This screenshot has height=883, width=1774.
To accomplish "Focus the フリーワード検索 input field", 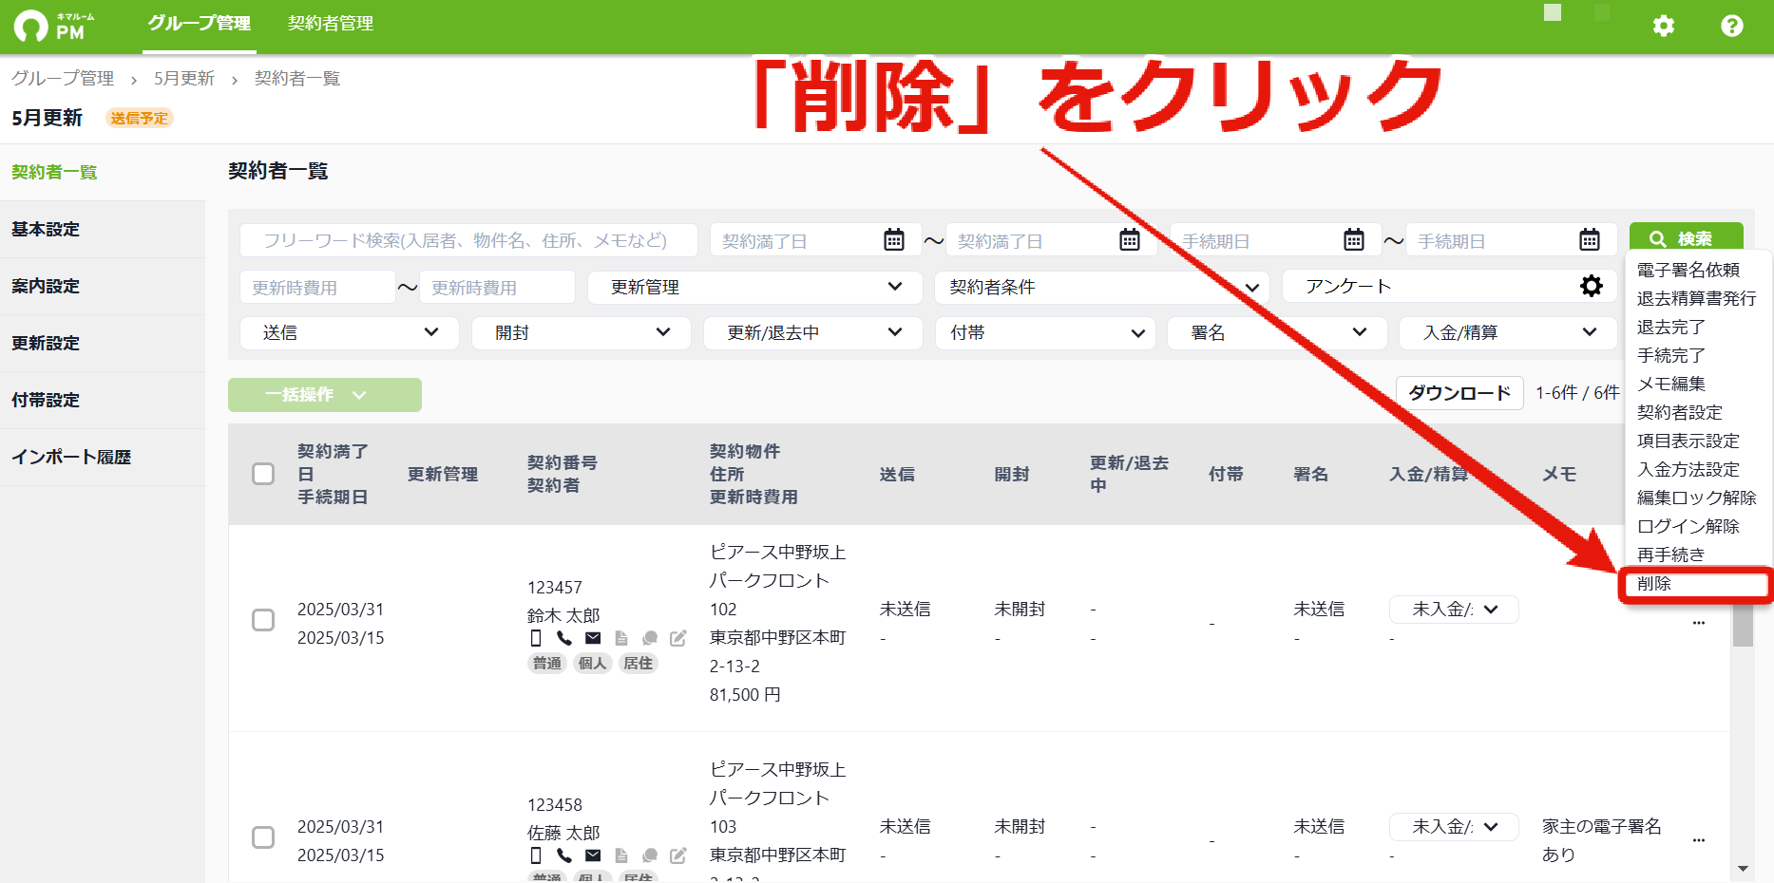I will 468,240.
